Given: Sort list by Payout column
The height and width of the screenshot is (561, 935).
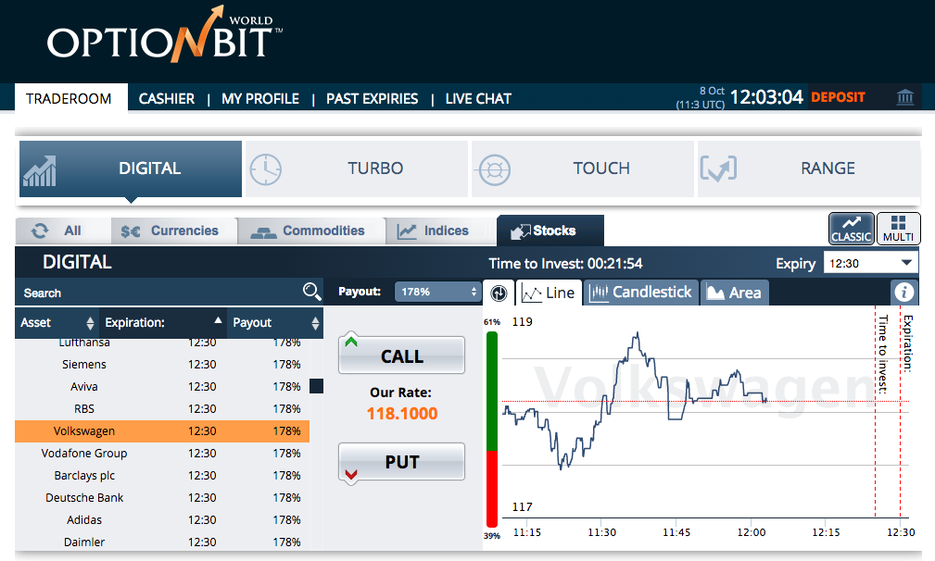Looking at the screenshot, I should tap(275, 323).
